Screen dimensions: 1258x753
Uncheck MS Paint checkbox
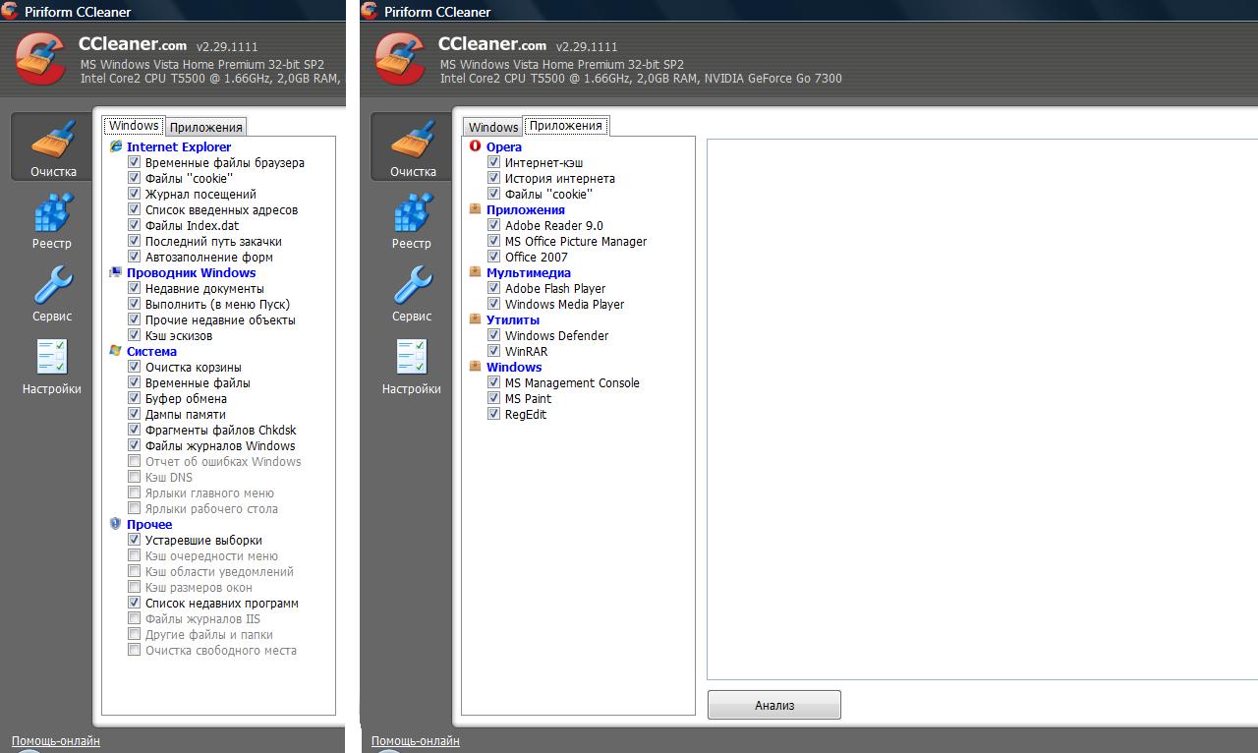pos(494,398)
